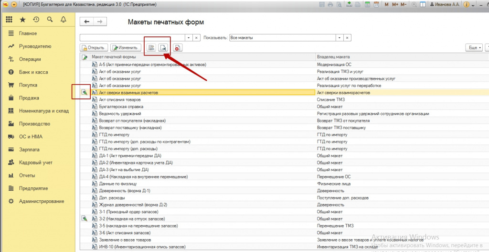Select the Журнал доверенностей (форма Д-2) row

coord(285,205)
